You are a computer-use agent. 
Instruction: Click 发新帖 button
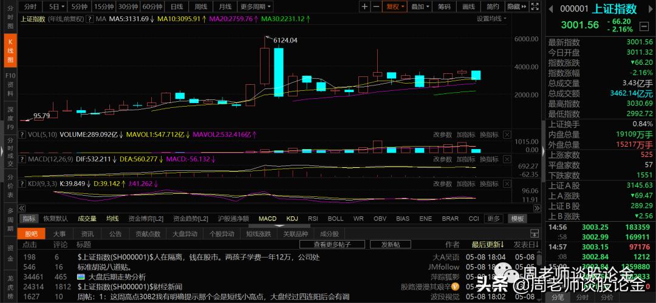[x=391, y=244]
